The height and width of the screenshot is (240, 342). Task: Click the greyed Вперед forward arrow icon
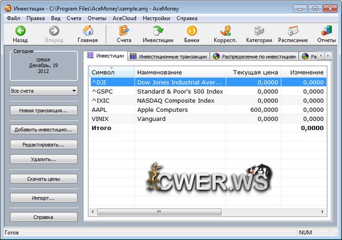click(x=54, y=31)
